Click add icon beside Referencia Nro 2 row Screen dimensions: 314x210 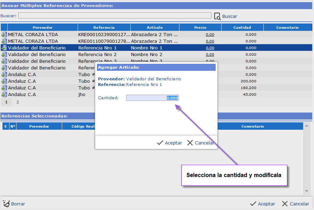pos(4,55)
